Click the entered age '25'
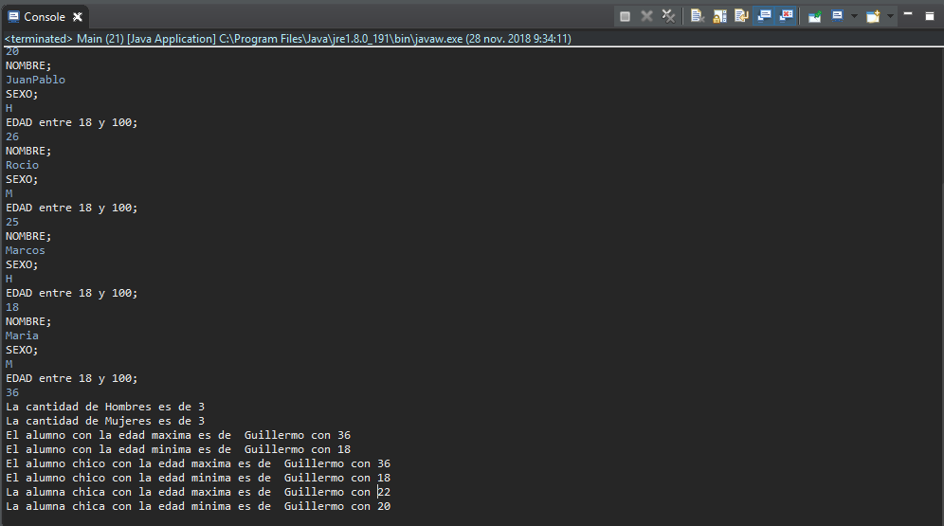This screenshot has width=944, height=526. [x=12, y=222]
